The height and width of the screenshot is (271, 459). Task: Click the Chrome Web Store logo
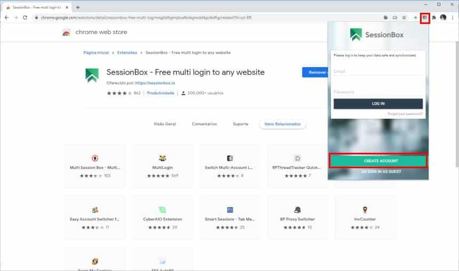click(67, 32)
